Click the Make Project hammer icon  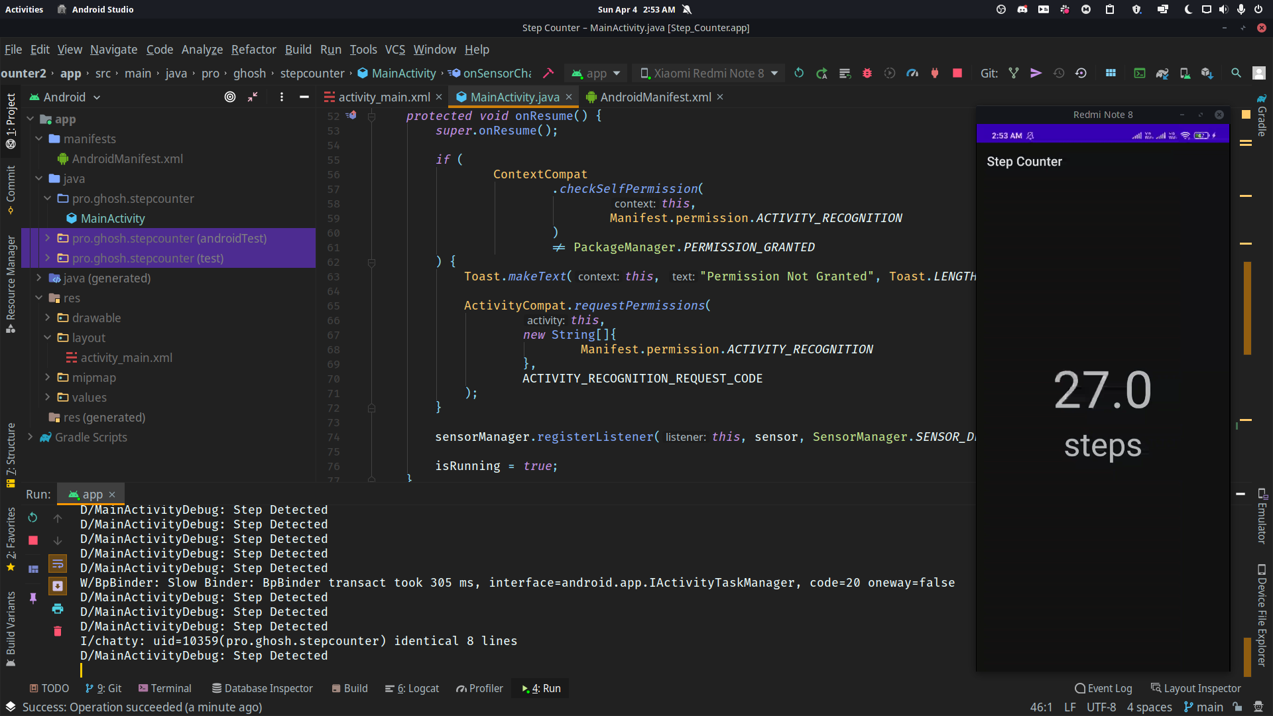pos(548,73)
